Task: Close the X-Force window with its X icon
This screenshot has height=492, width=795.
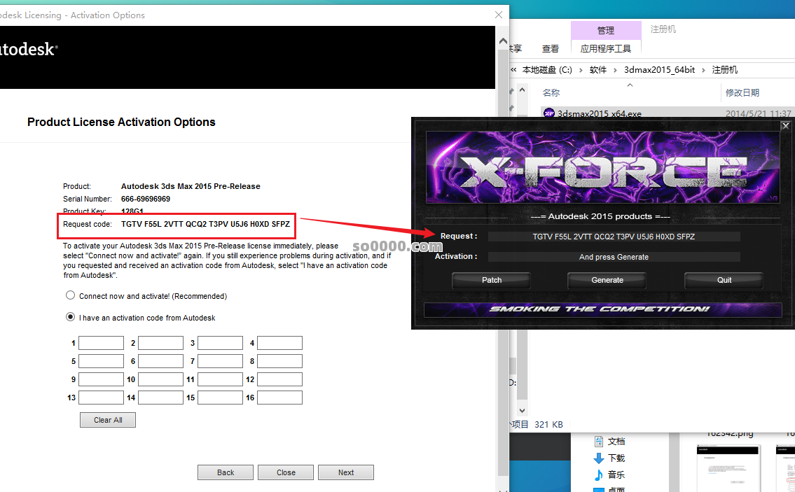Action: tap(785, 126)
